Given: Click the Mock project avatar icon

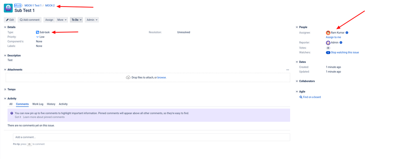Looking at the screenshot, I should (x=8, y=8).
